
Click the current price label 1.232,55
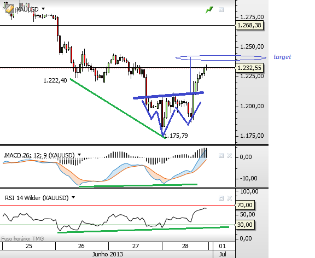pos(249,68)
